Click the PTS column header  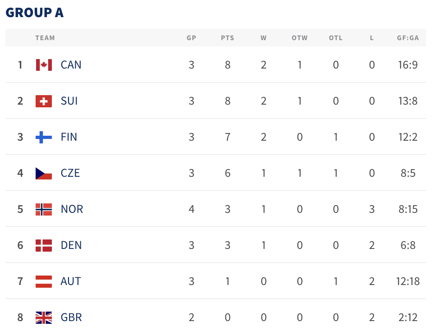click(x=228, y=38)
